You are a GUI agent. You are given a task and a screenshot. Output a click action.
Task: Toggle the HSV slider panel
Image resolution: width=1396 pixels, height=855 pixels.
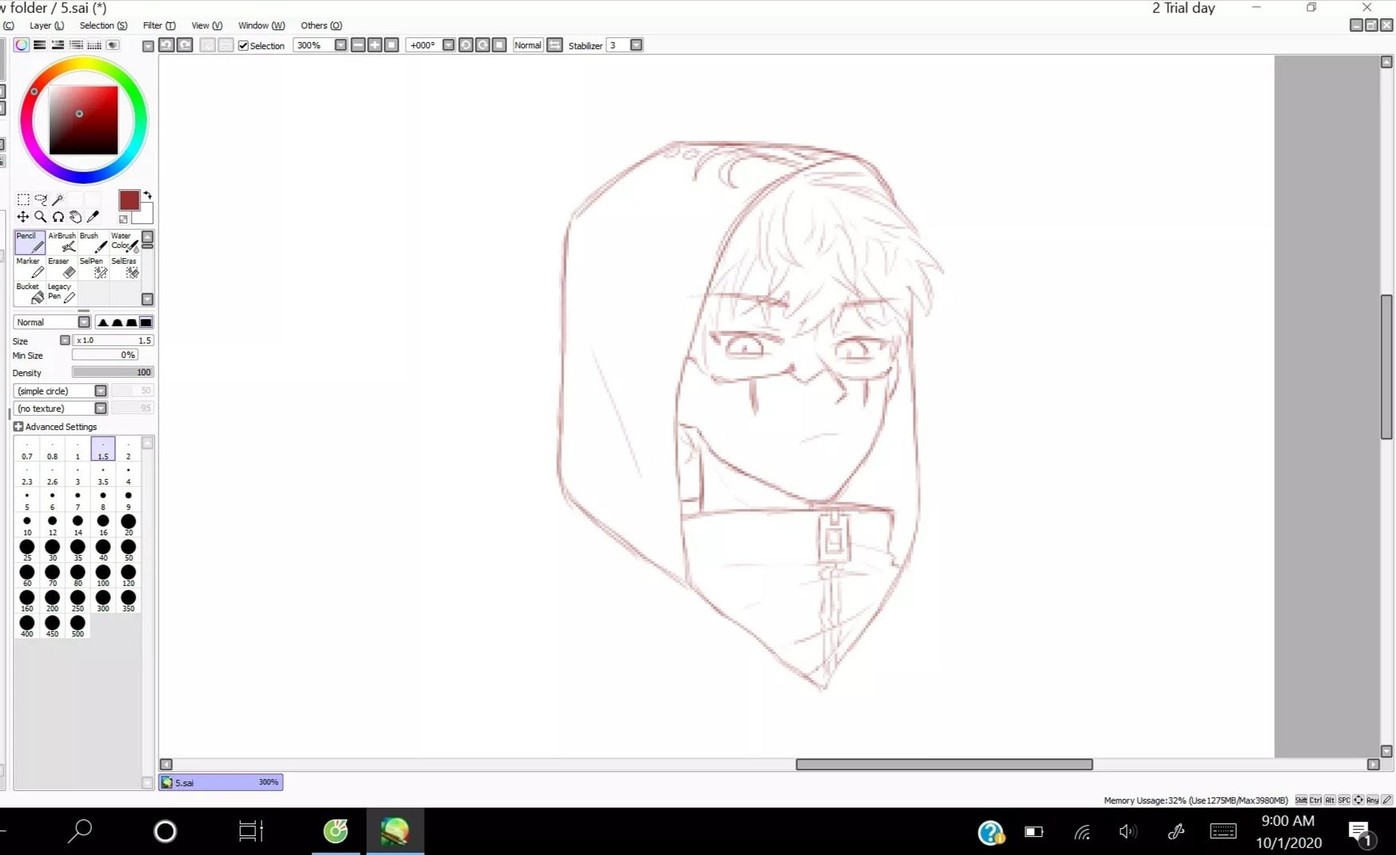pyautogui.click(x=58, y=45)
